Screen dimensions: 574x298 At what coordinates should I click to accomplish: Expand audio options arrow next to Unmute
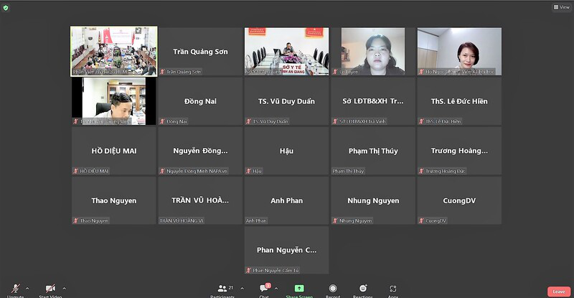point(27,288)
